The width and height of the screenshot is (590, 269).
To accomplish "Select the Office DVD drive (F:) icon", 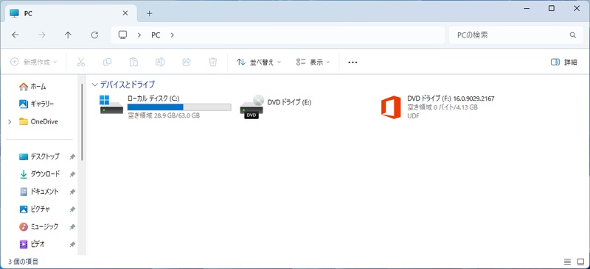I will 391,107.
